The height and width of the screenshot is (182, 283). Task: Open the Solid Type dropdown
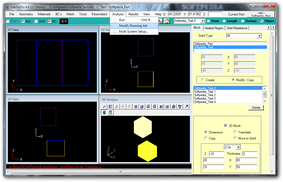259,36
